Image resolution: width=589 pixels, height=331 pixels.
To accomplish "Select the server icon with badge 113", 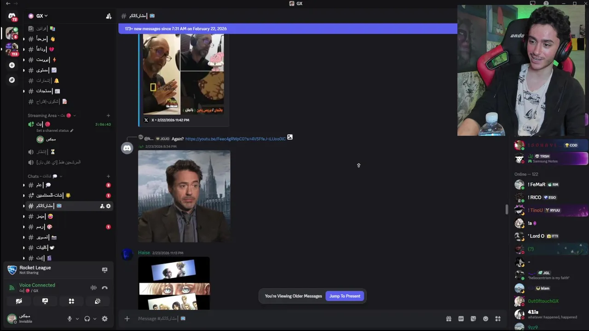I will [x=12, y=49].
